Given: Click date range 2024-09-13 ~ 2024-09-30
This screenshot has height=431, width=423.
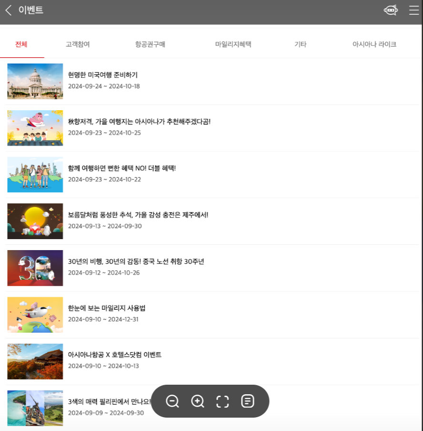Looking at the screenshot, I should pyautogui.click(x=105, y=226).
